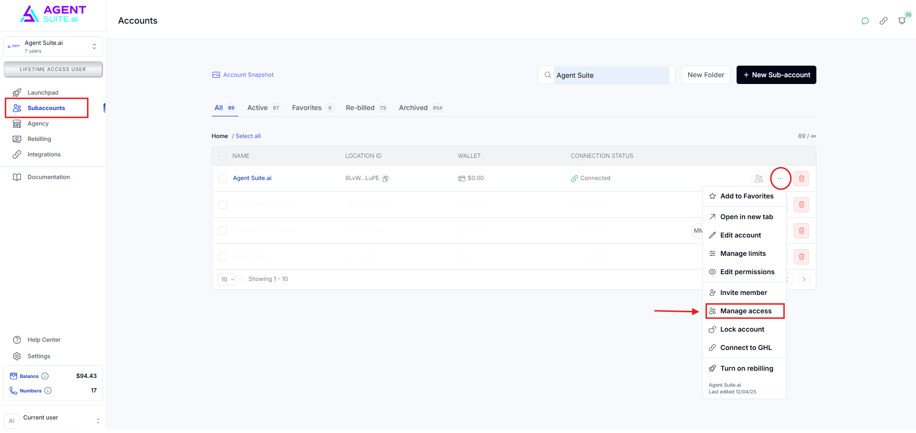Screen dimensions: 916x433
Task: Switch to the Favorites tab
Action: (312, 108)
